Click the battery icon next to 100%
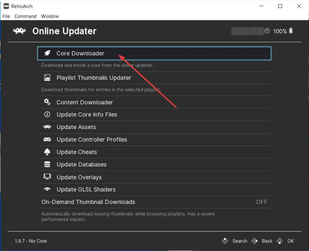This screenshot has height=251, width=309. pyautogui.click(x=291, y=31)
